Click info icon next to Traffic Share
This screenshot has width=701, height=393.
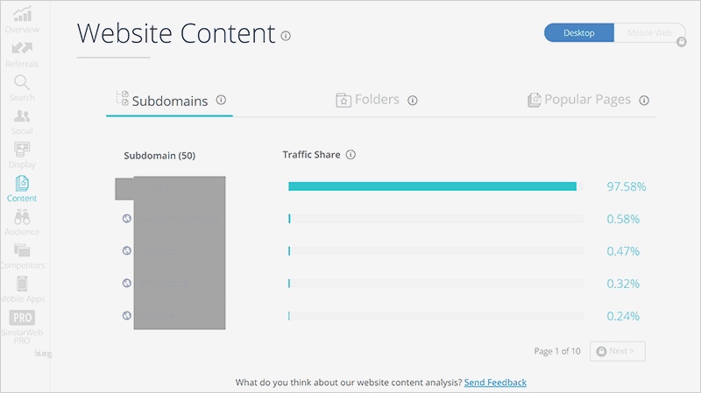point(350,155)
